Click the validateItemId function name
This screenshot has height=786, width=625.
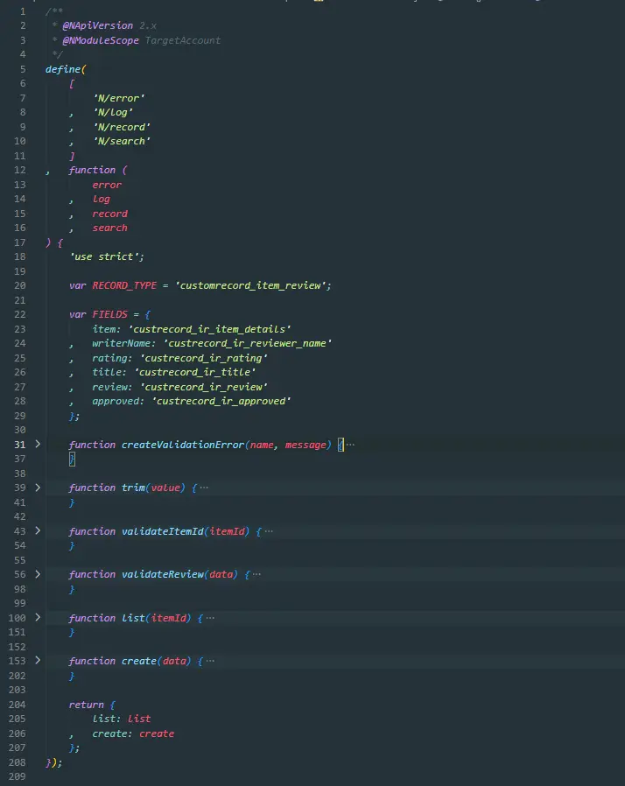(163, 531)
